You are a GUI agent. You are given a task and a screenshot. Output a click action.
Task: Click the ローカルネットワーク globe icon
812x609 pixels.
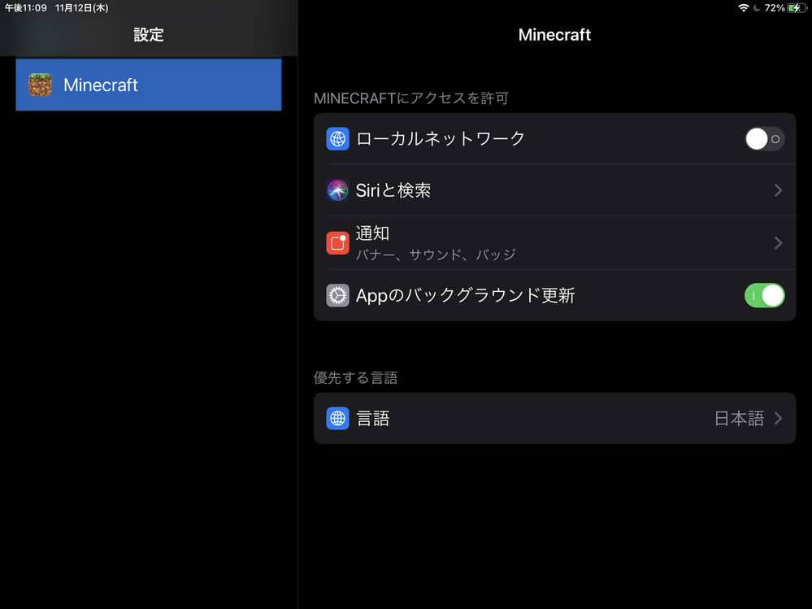point(337,139)
